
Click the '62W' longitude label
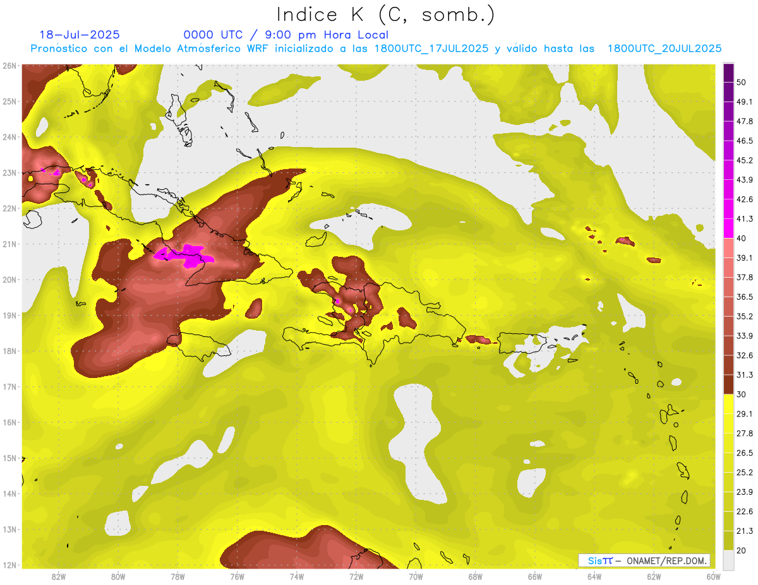pyautogui.click(x=654, y=577)
